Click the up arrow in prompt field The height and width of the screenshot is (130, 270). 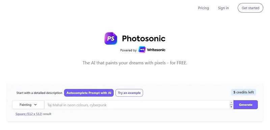pos(231,102)
